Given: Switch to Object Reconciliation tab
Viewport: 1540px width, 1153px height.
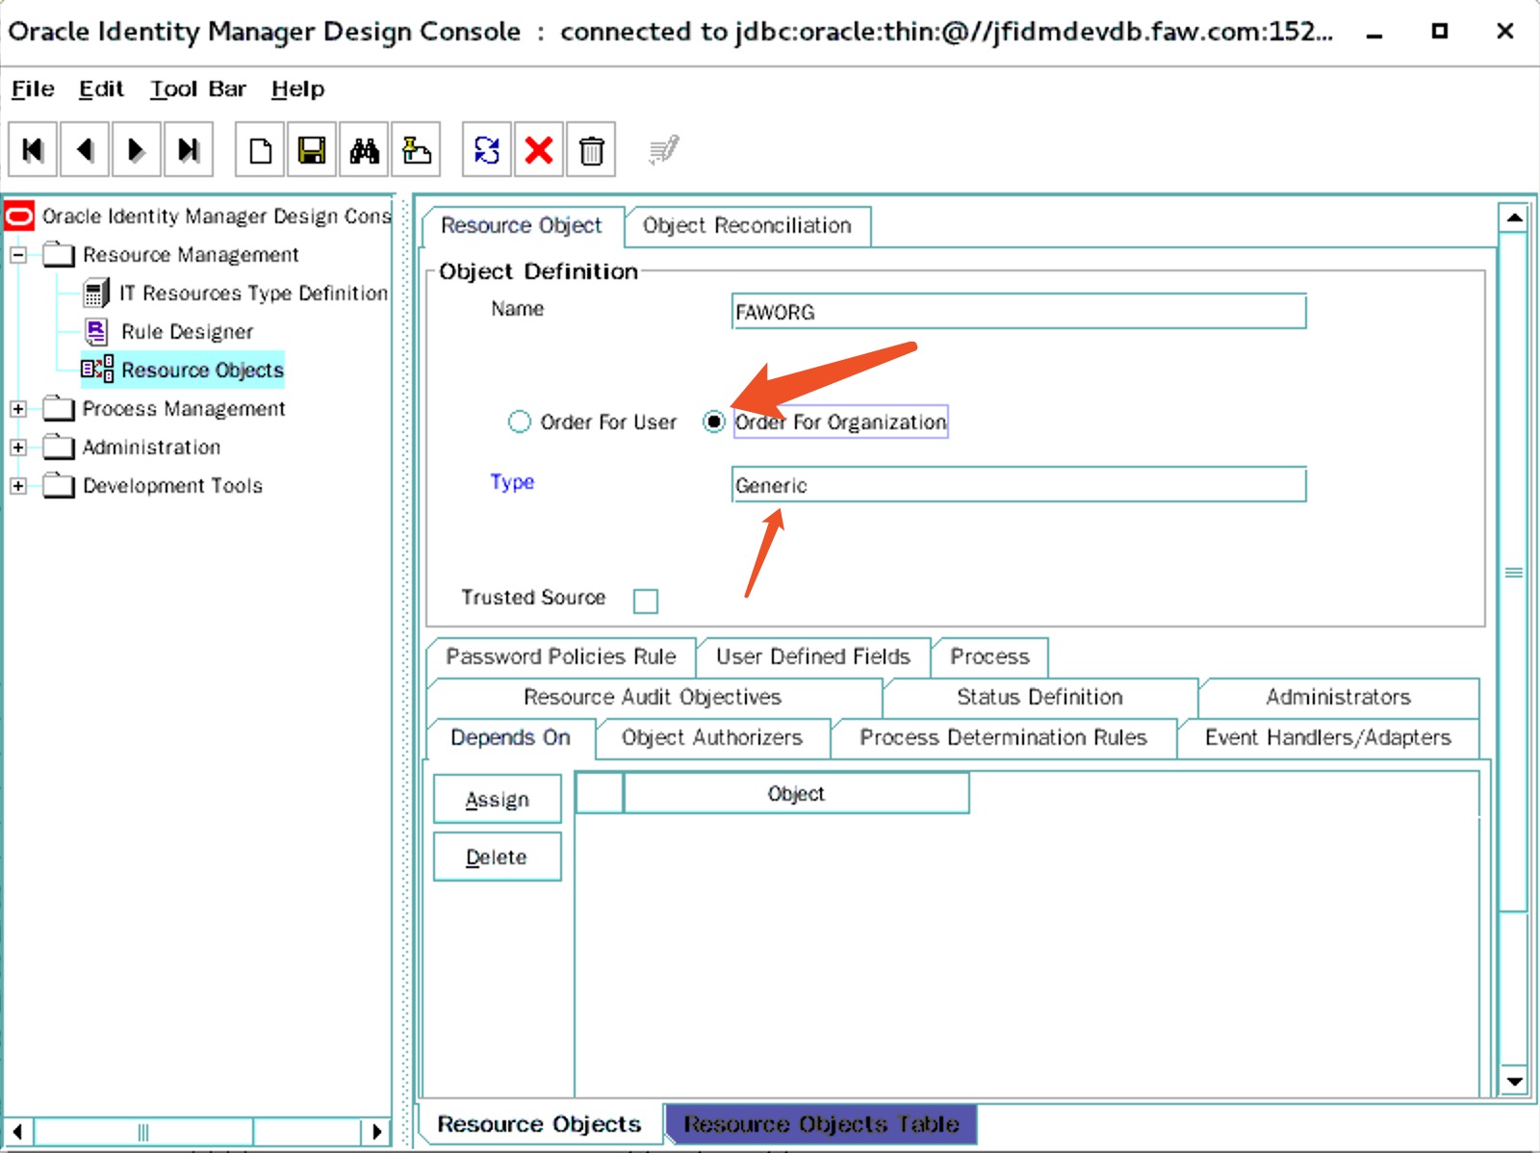Looking at the screenshot, I should coord(747,225).
